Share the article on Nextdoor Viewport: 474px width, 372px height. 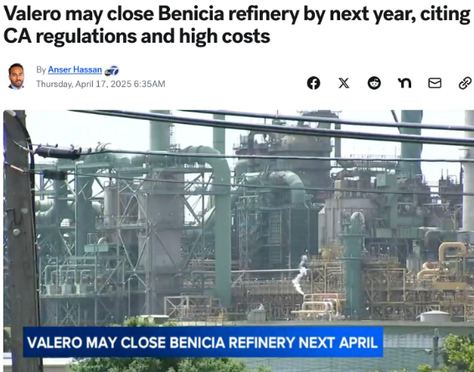pyautogui.click(x=404, y=83)
